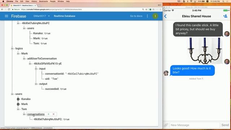Open the Firebase overflow menu (three dots)
Image resolution: width=231 pixels, height=130 pixels.
coord(147,16)
